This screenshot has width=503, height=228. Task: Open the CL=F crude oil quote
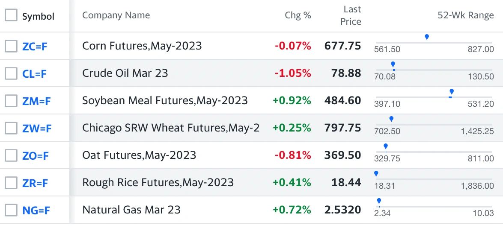click(x=34, y=74)
